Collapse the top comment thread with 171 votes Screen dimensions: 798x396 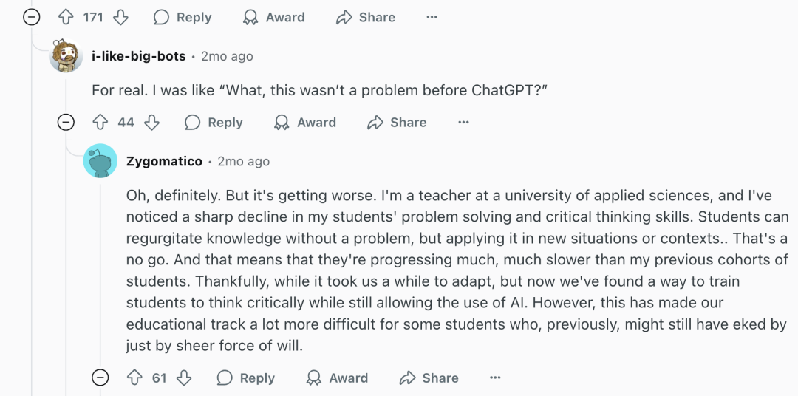[x=31, y=18]
